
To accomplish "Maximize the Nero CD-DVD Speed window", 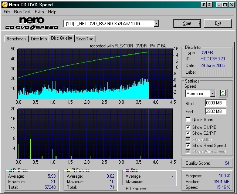I will point(225,5).
